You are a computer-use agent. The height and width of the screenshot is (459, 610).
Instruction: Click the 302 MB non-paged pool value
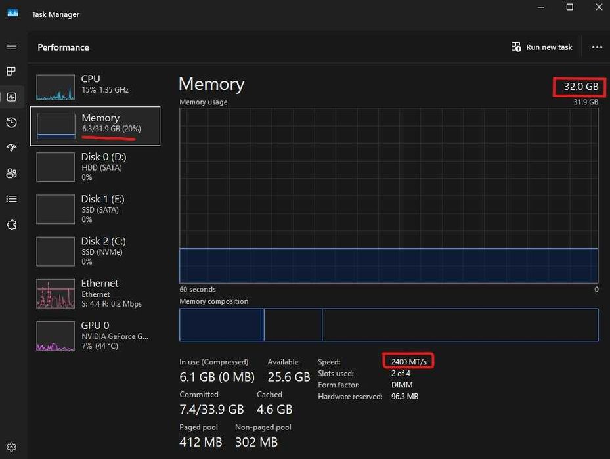(256, 442)
